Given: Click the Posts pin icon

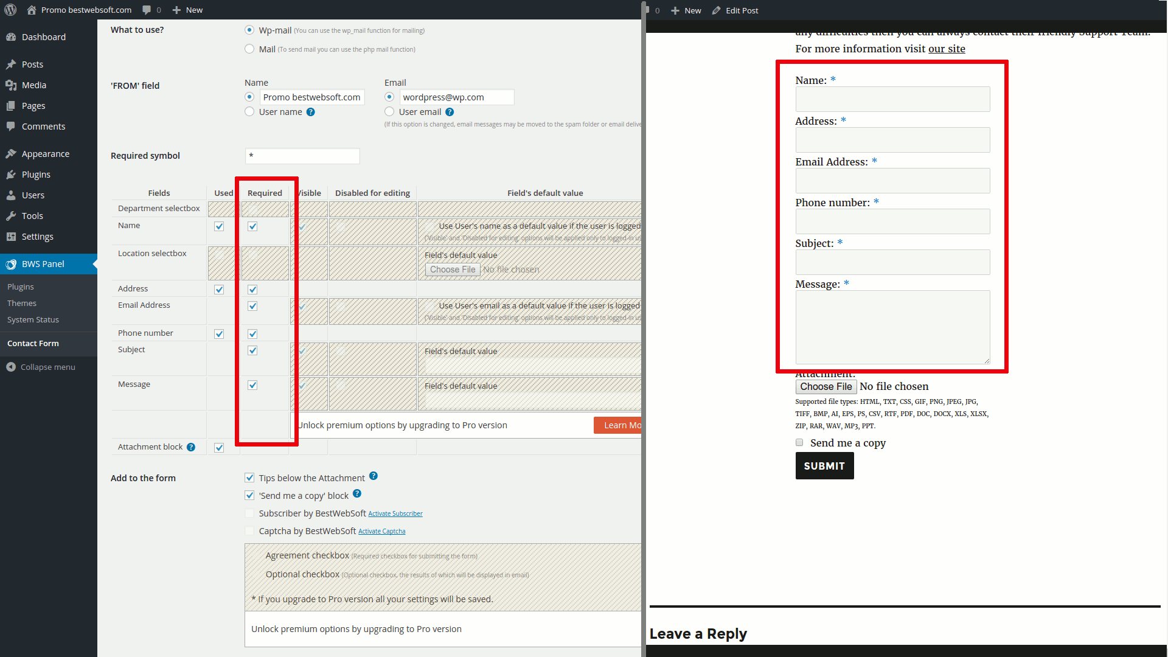Looking at the screenshot, I should (11, 64).
